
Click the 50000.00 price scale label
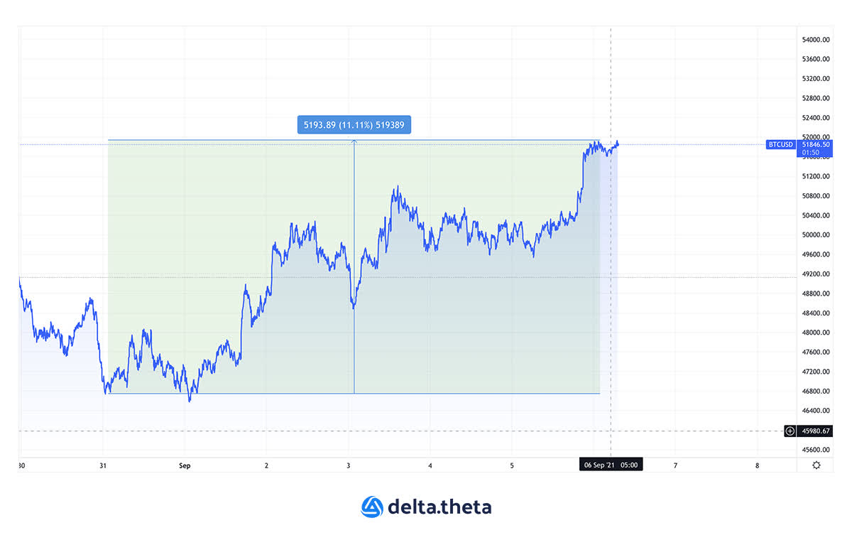pos(816,235)
